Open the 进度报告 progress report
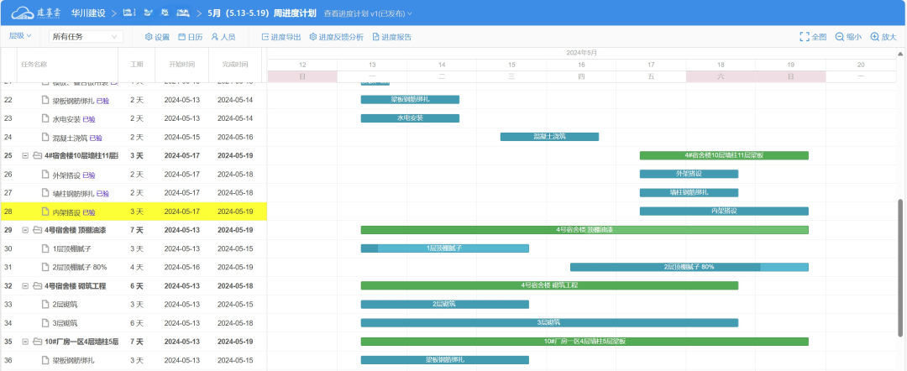Screen dimensions: 907x371 [x=391, y=37]
